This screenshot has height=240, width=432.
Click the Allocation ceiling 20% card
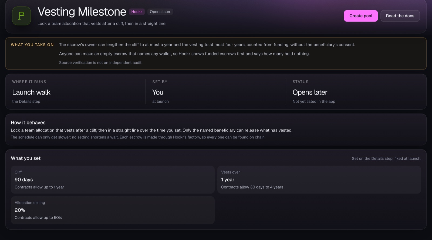[113, 210]
